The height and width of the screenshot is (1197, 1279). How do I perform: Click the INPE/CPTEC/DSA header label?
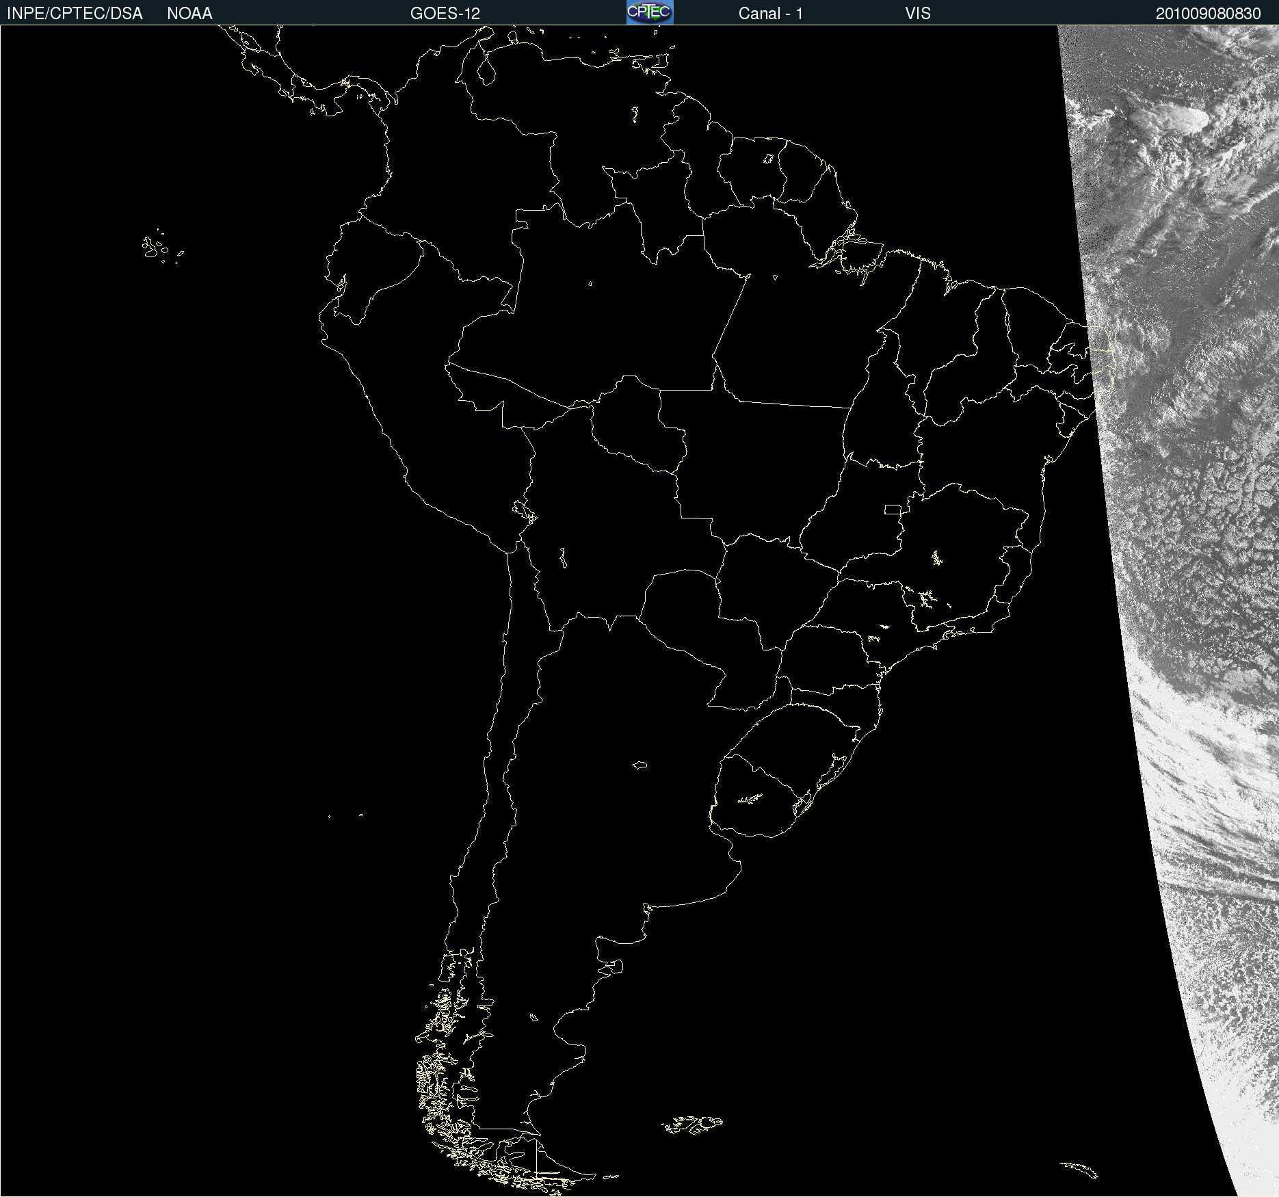(x=75, y=14)
